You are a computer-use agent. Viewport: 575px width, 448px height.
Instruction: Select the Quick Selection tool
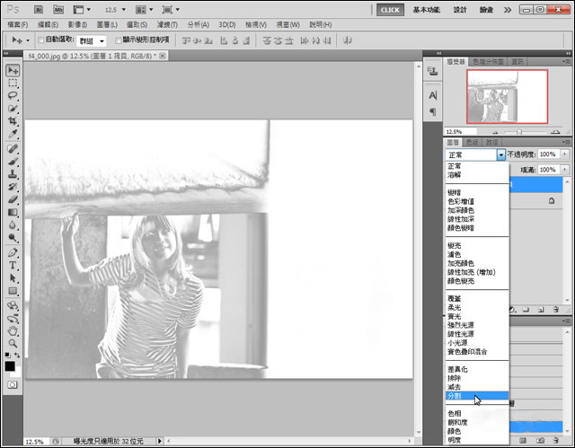coord(13,109)
